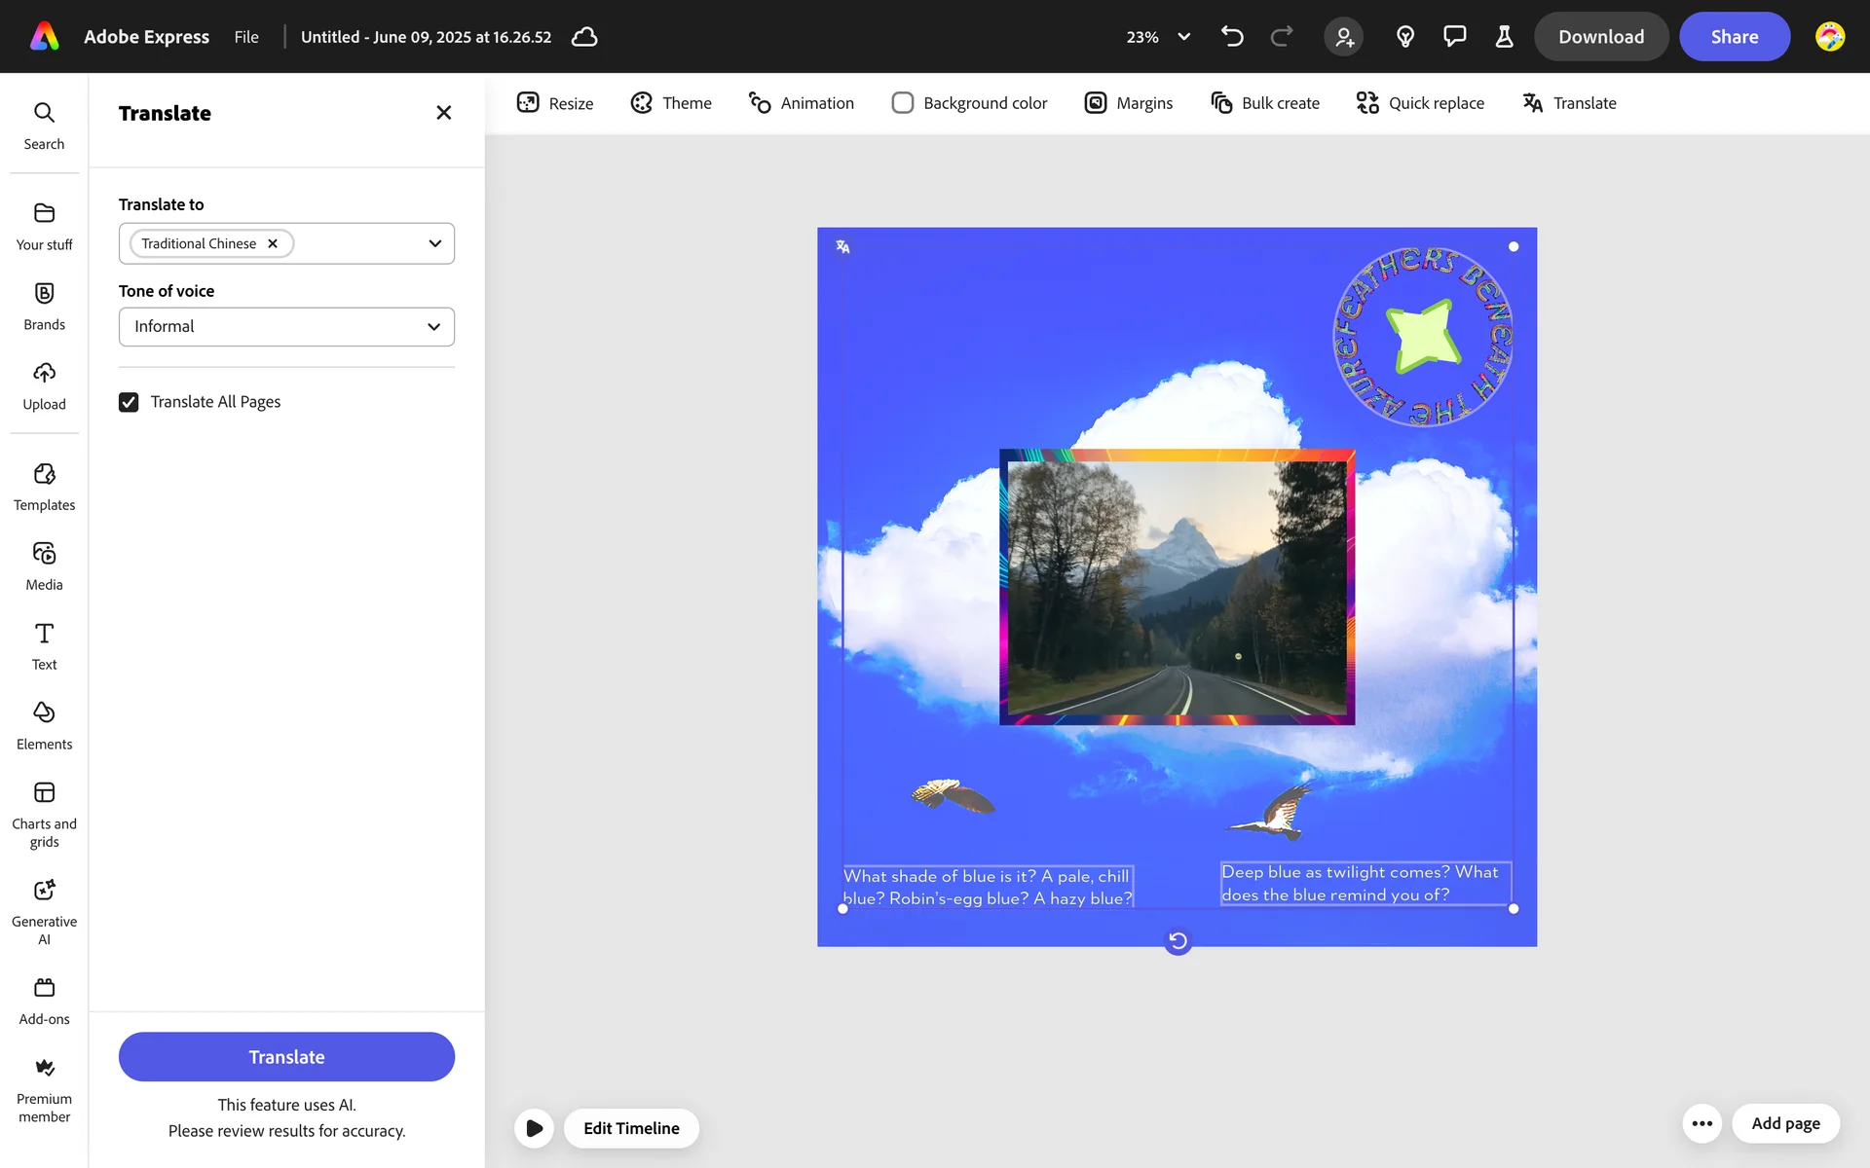Expand the 23% zoom level dropdown
The image size is (1870, 1168).
1183,37
